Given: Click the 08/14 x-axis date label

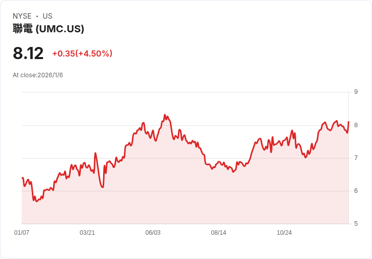Looking at the screenshot, I should pyautogui.click(x=218, y=232).
